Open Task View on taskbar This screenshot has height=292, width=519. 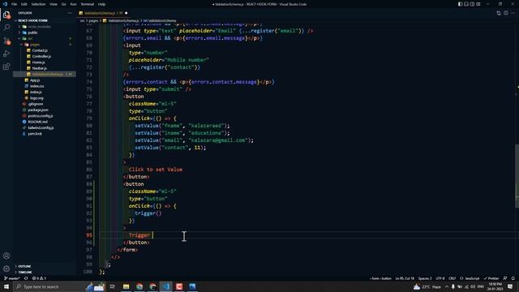112,286
